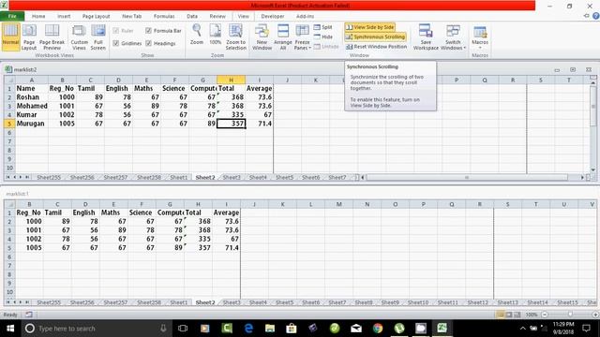Select all cells corner in marklist:2
600x337 pixels.
pyautogui.click(x=9, y=80)
